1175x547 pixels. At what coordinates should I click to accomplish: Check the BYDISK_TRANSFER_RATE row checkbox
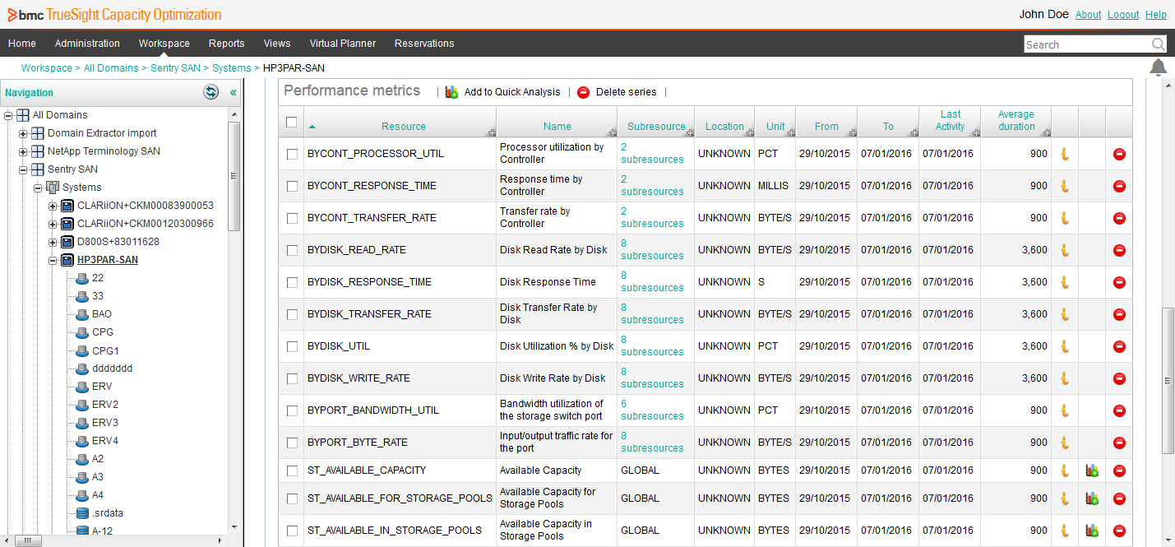(x=292, y=314)
